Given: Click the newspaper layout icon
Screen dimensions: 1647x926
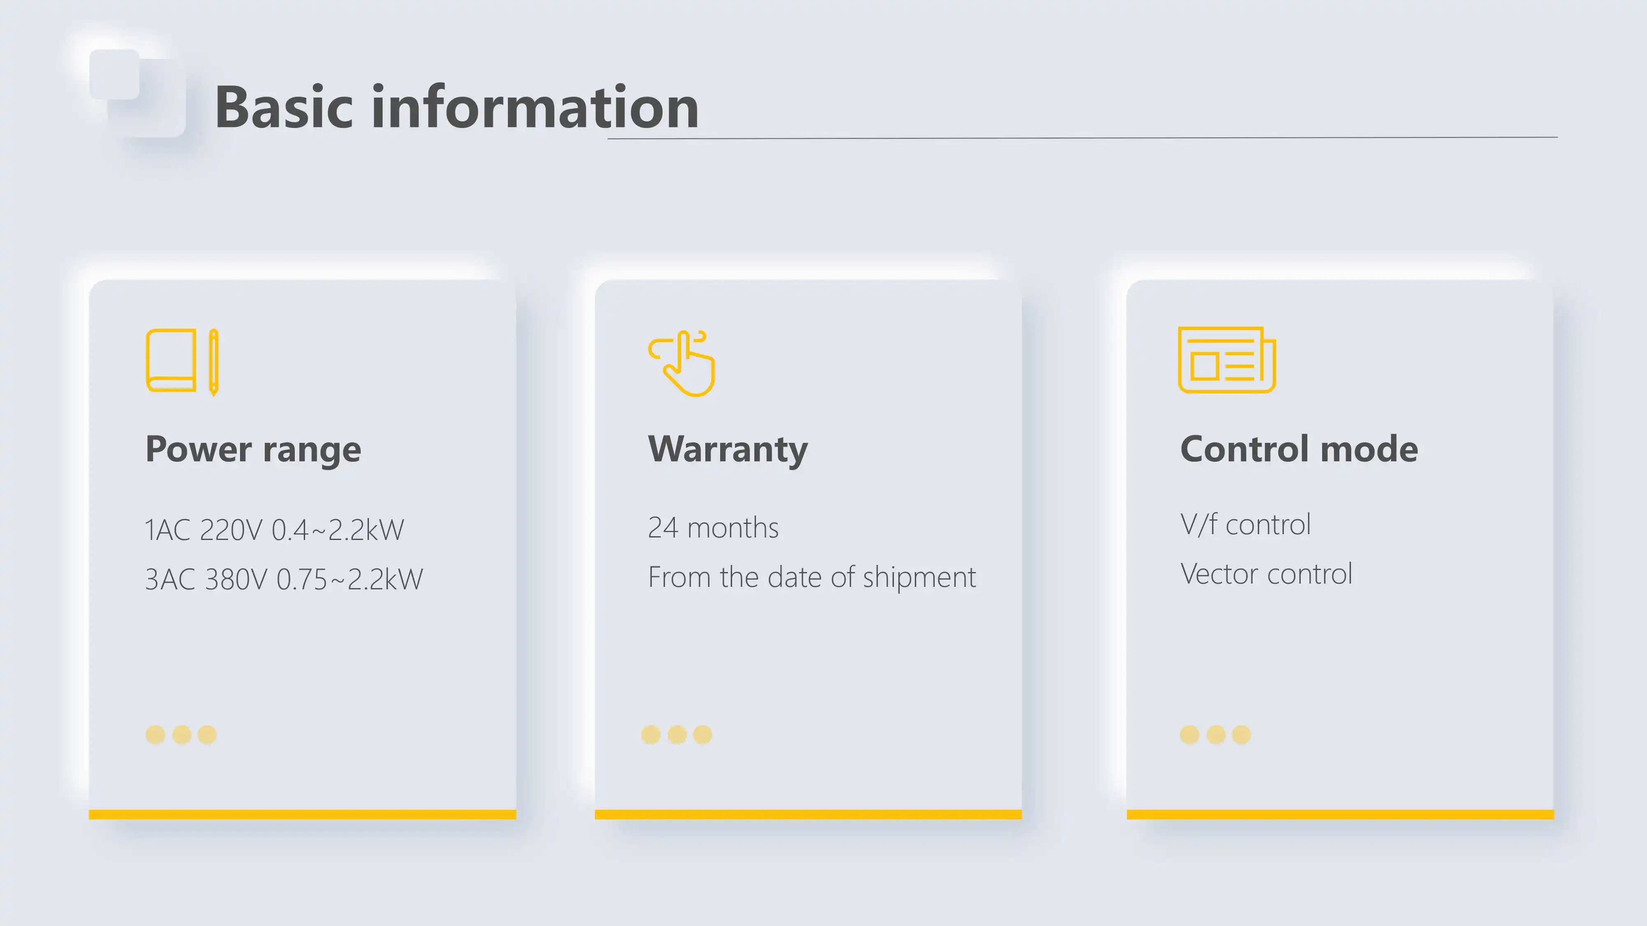Looking at the screenshot, I should [x=1226, y=360].
